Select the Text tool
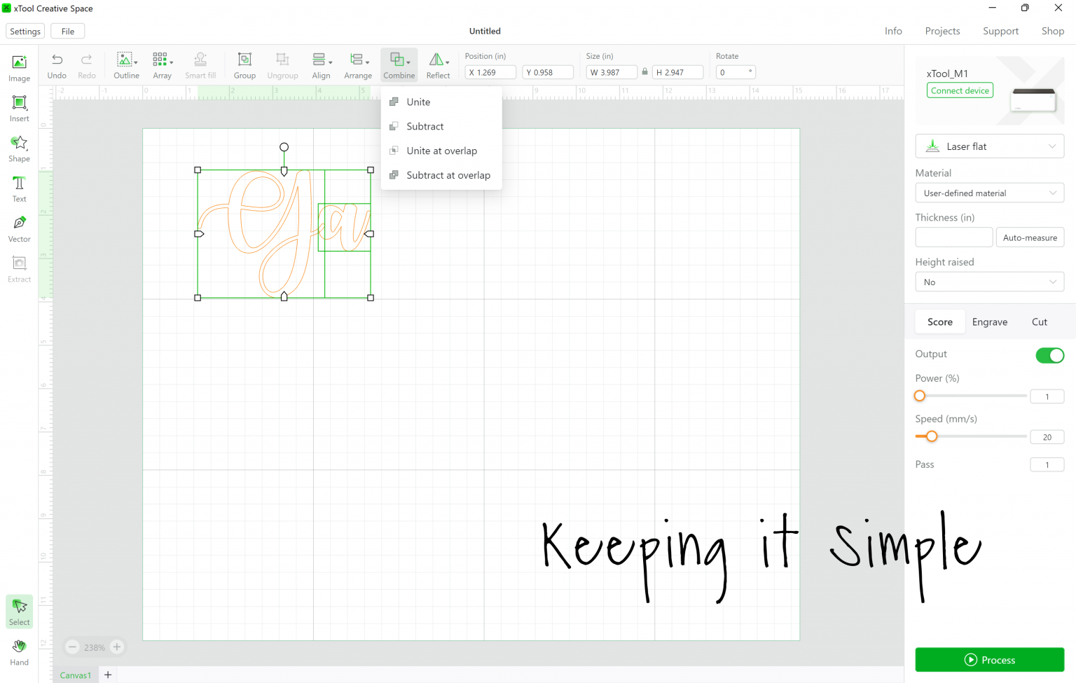Viewport: 1076px width, 683px height. click(19, 187)
